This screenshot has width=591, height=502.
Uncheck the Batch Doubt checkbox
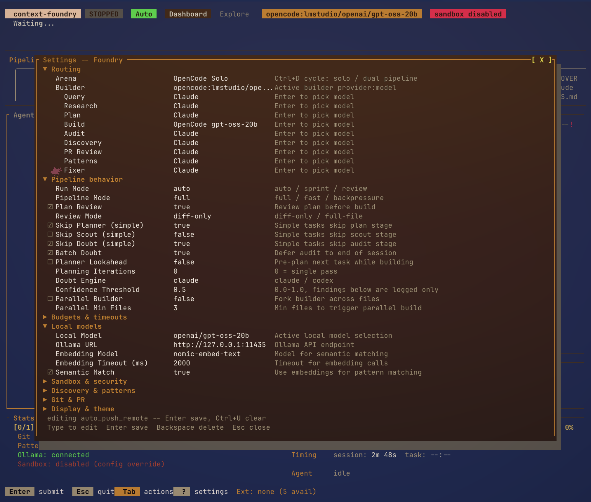point(50,253)
